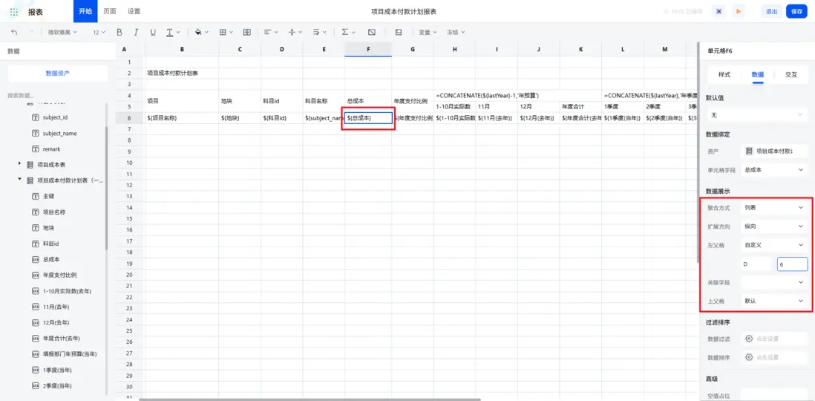Select cell containing ${地块}
The width and height of the screenshot is (815, 401).
[240, 118]
